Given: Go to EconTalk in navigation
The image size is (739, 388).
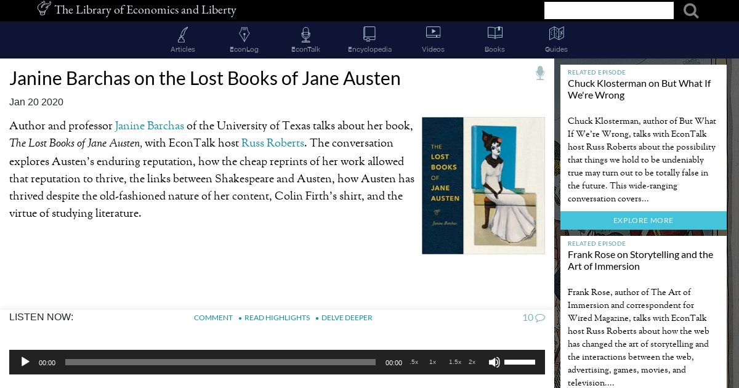Looking at the screenshot, I should [305, 49].
